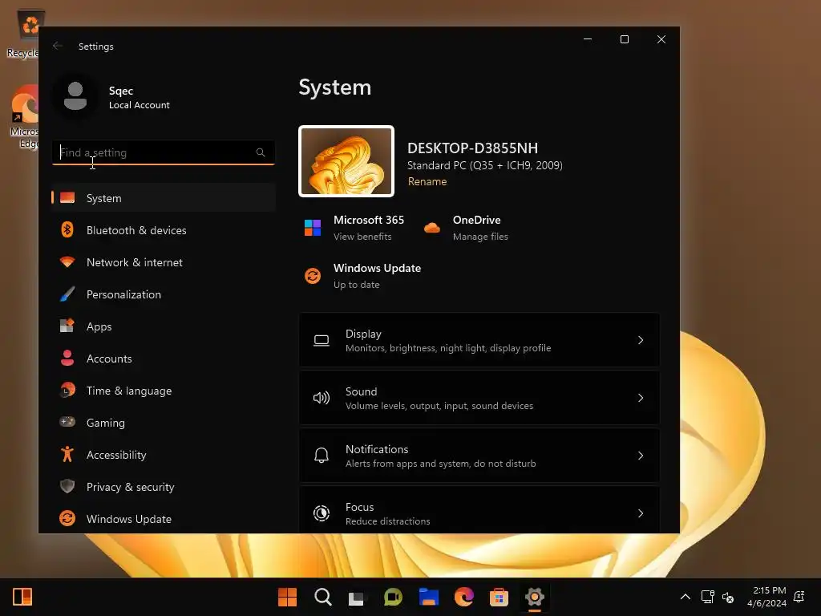821x616 pixels.
Task: Open Bluetooth & devices section
Action: [164, 230]
